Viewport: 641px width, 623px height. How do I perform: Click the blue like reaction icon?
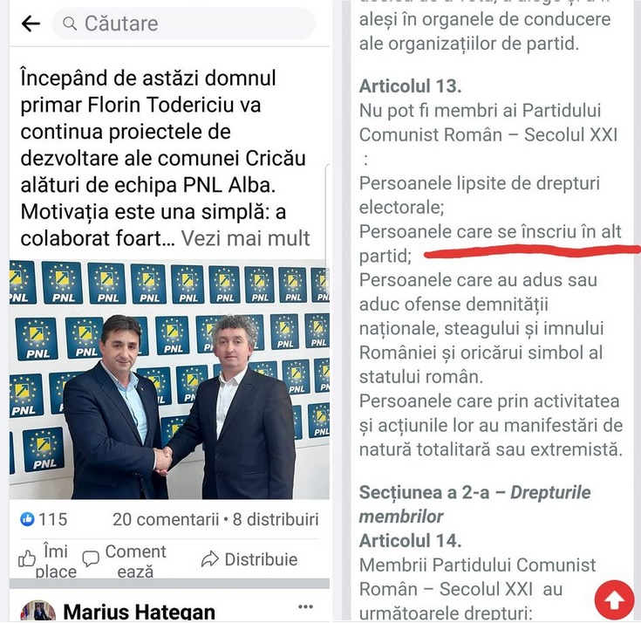click(x=27, y=519)
